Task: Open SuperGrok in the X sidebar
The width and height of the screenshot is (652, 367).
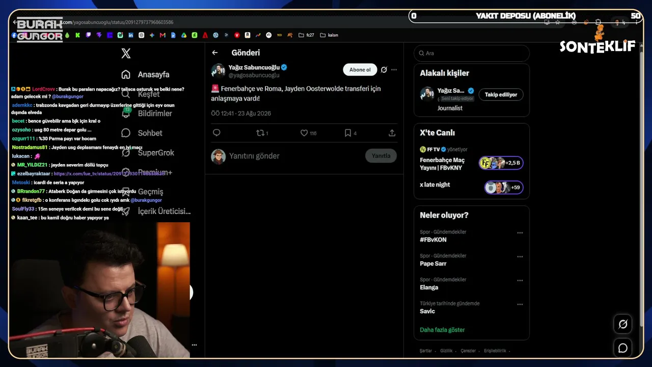Action: click(147, 152)
